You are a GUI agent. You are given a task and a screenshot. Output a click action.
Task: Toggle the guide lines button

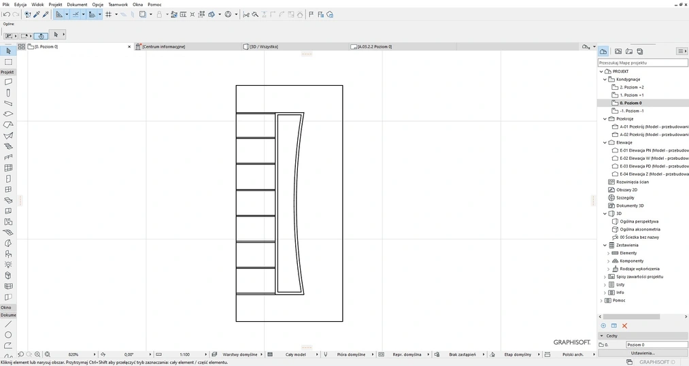pyautogui.click(x=59, y=14)
